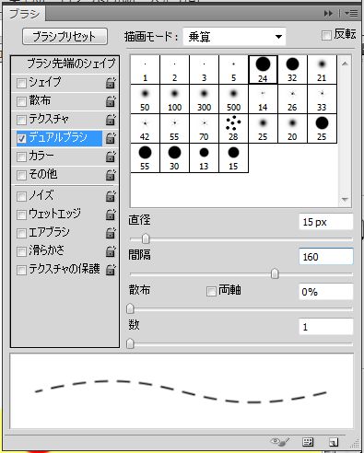Click lock icon beside 散布 option row

(x=111, y=101)
